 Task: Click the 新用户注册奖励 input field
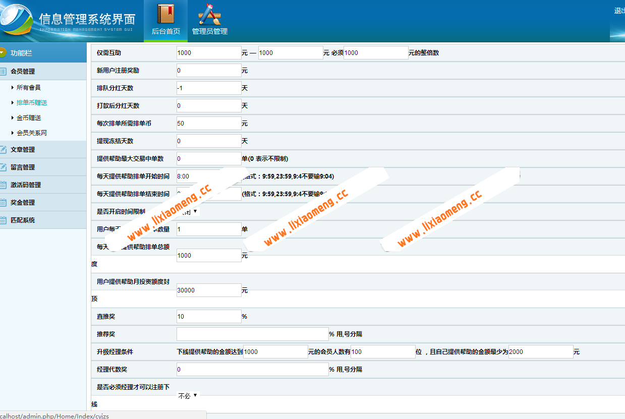coord(208,70)
